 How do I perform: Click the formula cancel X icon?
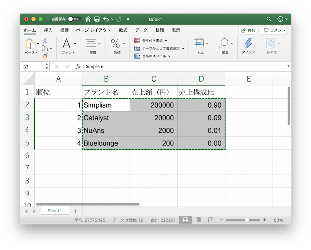click(57, 67)
